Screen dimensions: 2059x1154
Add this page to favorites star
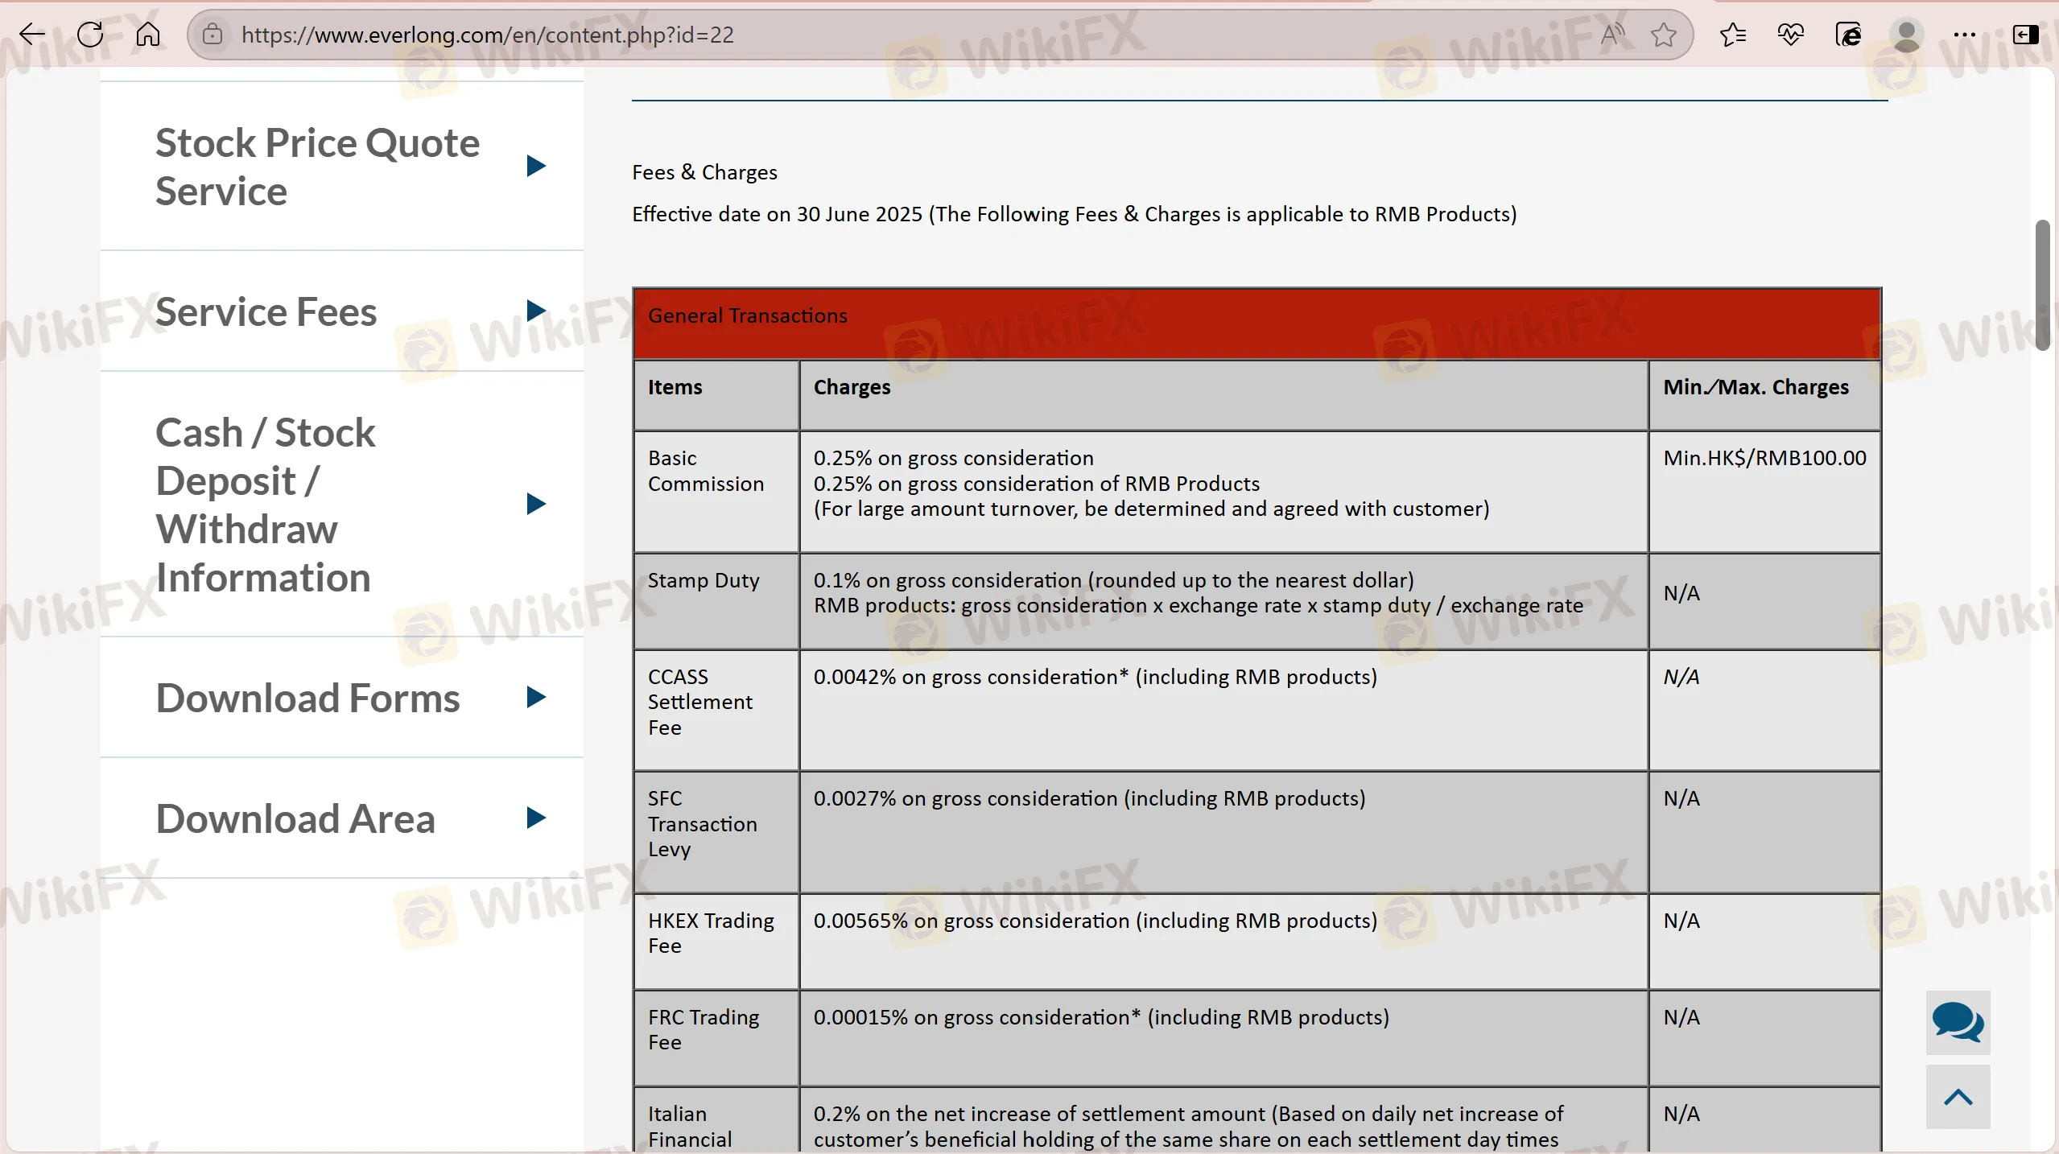1663,35
